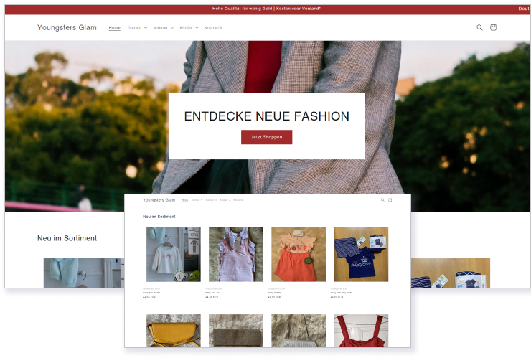Open the white long-sleeve baby shirt product thumbnail
Image resolution: width=531 pixels, height=358 pixels.
174,255
